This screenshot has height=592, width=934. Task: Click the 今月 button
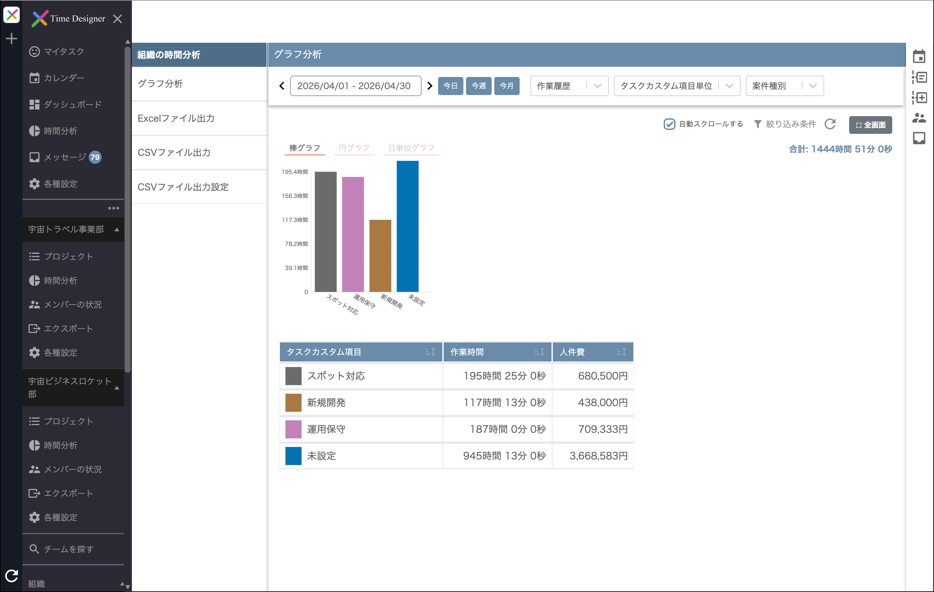(506, 86)
